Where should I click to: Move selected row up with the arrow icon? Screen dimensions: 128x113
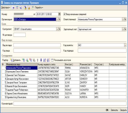(38, 60)
